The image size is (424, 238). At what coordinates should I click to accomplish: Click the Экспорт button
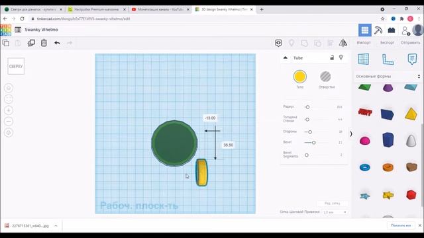coord(387,42)
